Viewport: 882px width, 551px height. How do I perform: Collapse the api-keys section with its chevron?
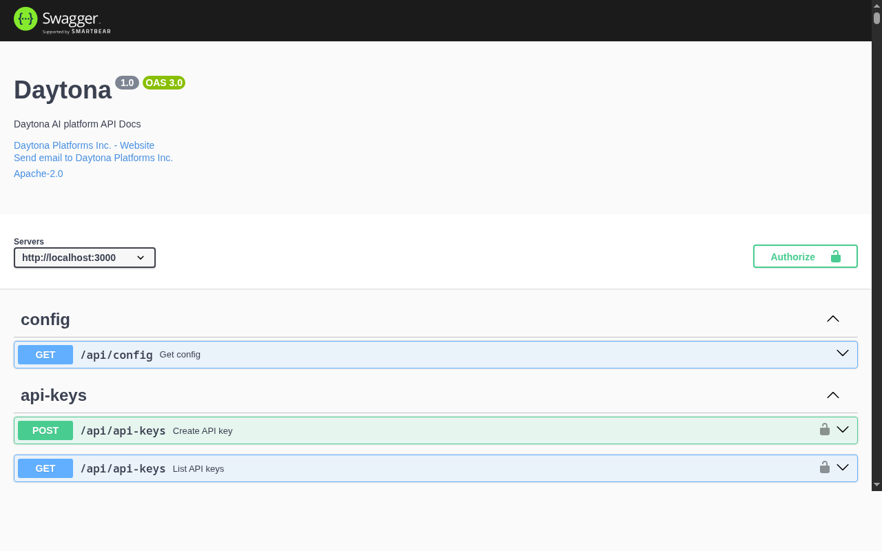(x=833, y=395)
